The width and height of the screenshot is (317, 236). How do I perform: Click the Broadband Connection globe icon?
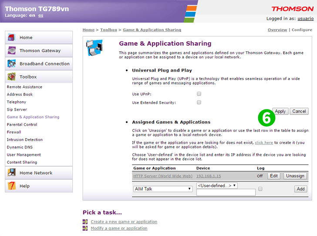click(x=11, y=64)
